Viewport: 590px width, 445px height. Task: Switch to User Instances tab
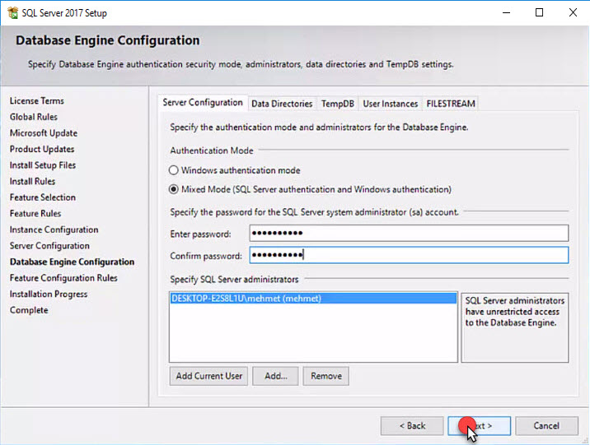point(391,104)
